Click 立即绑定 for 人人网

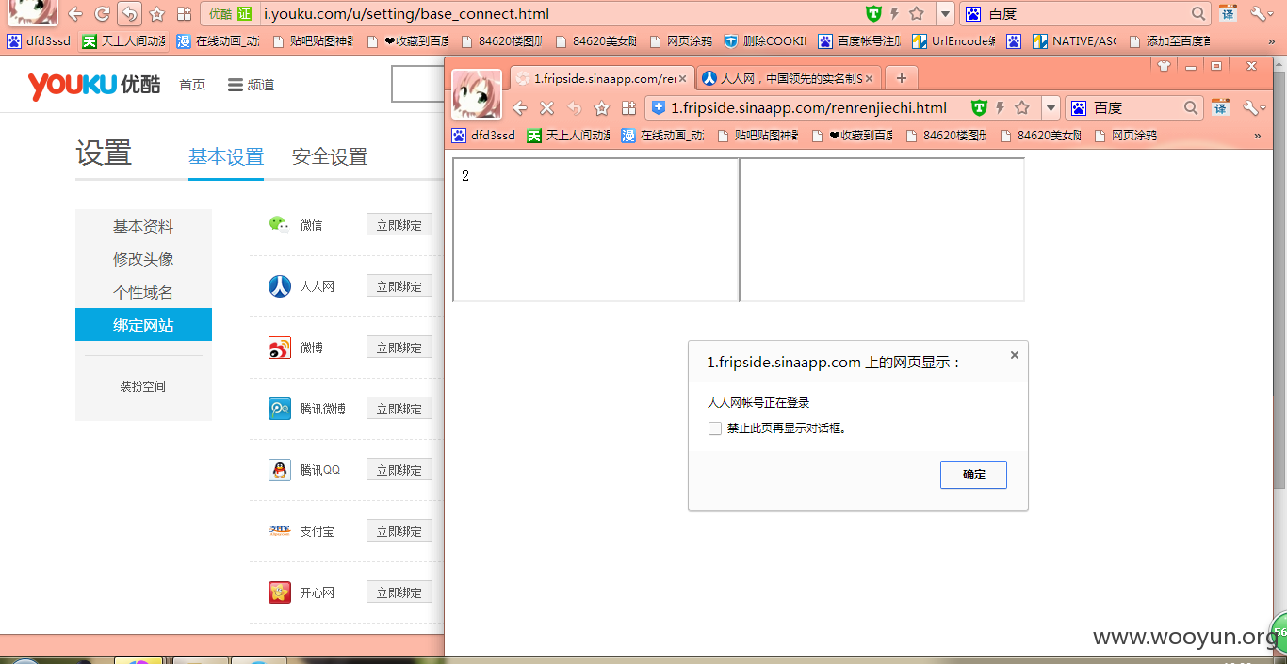[399, 286]
